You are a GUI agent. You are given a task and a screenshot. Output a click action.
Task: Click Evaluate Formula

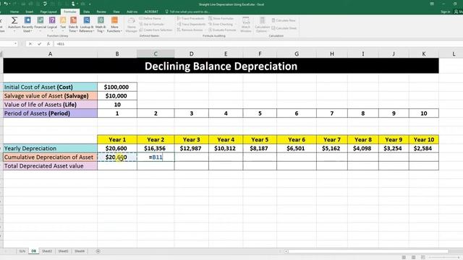pyautogui.click(x=222, y=30)
